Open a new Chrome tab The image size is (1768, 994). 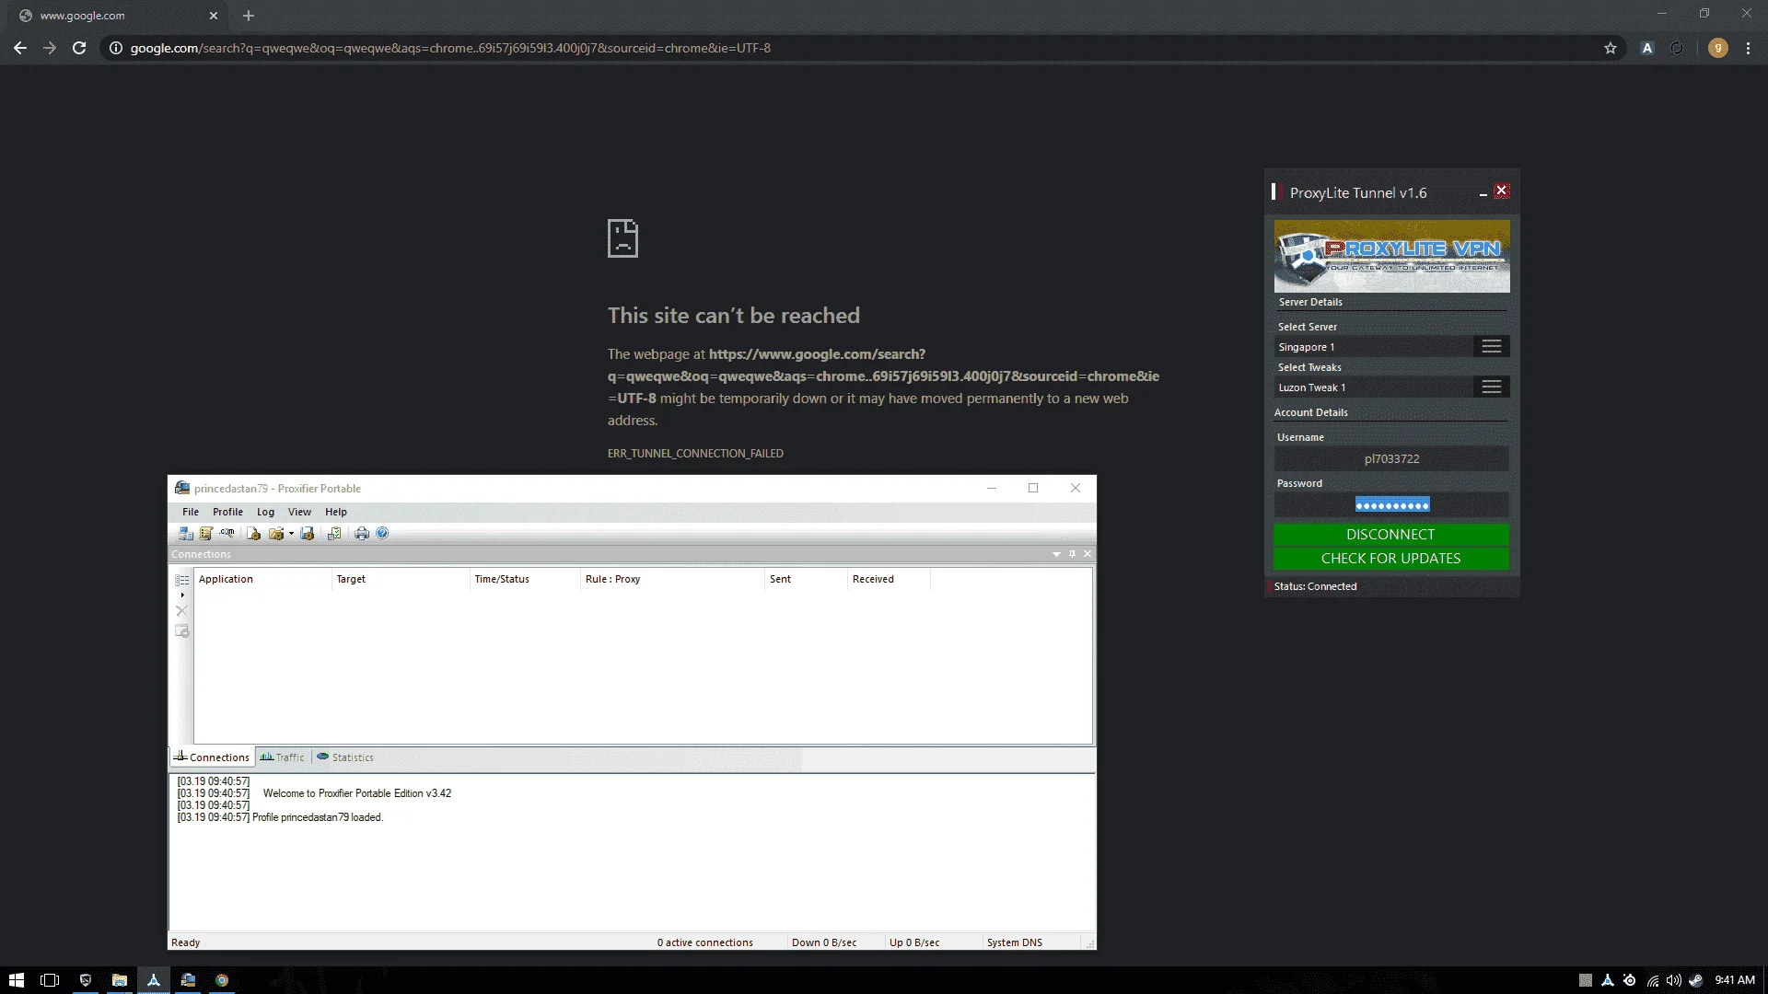coord(249,16)
